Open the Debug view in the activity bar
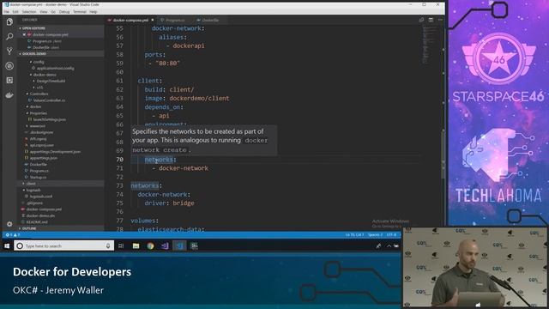The height and width of the screenshot is (309, 549). (x=9, y=66)
